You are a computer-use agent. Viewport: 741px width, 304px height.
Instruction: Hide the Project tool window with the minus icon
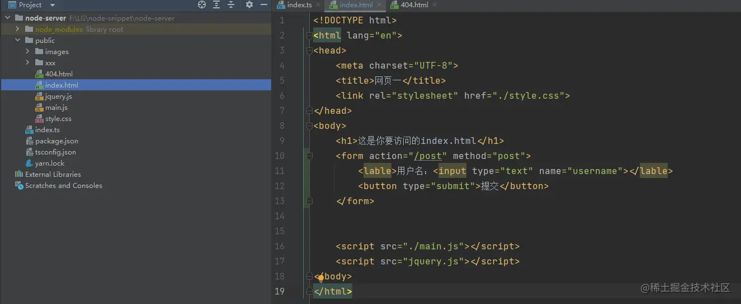(x=263, y=4)
